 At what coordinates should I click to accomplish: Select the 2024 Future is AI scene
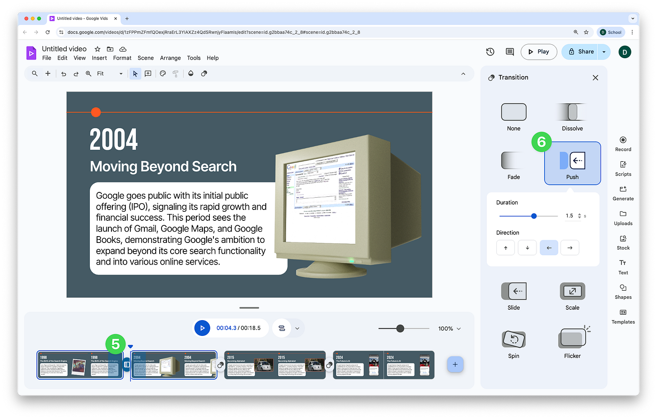pyautogui.click(x=384, y=365)
